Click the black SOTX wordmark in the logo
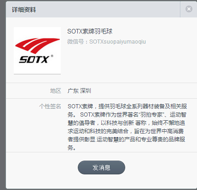The width and height of the screenshot is (197, 190). click(34, 59)
